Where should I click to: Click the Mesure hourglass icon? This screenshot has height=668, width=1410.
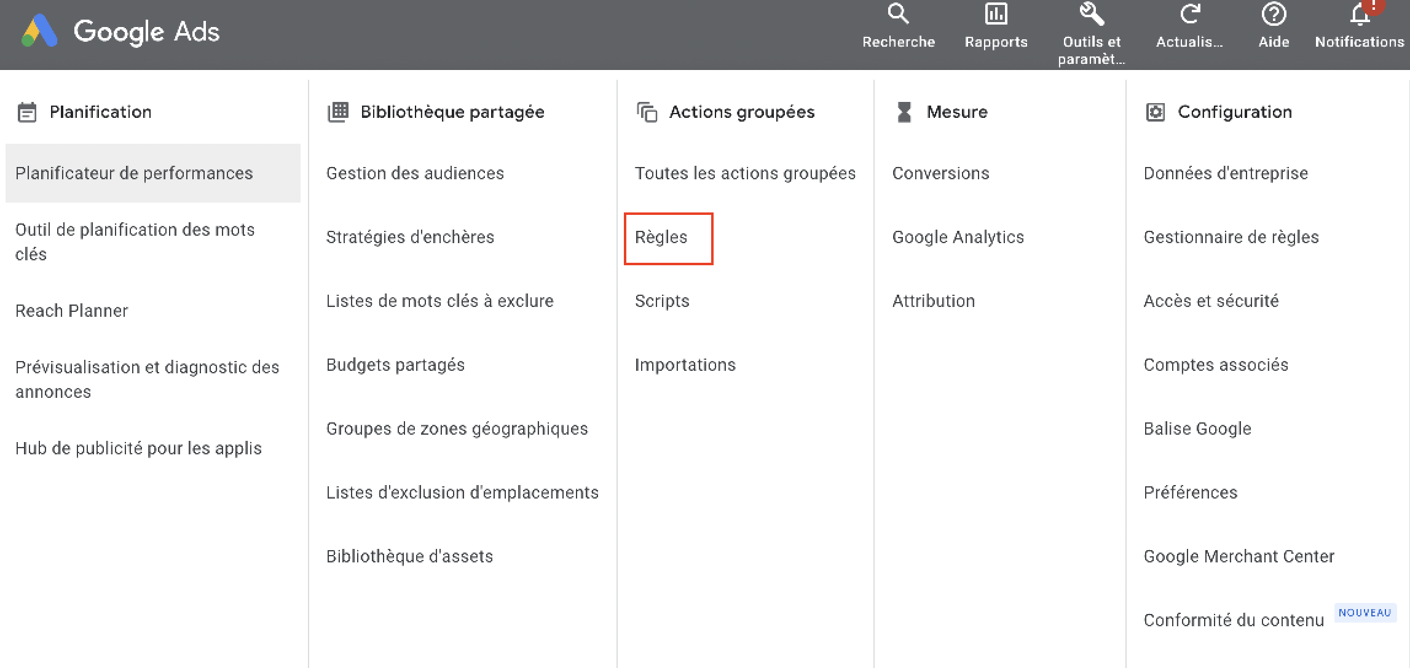(x=904, y=112)
